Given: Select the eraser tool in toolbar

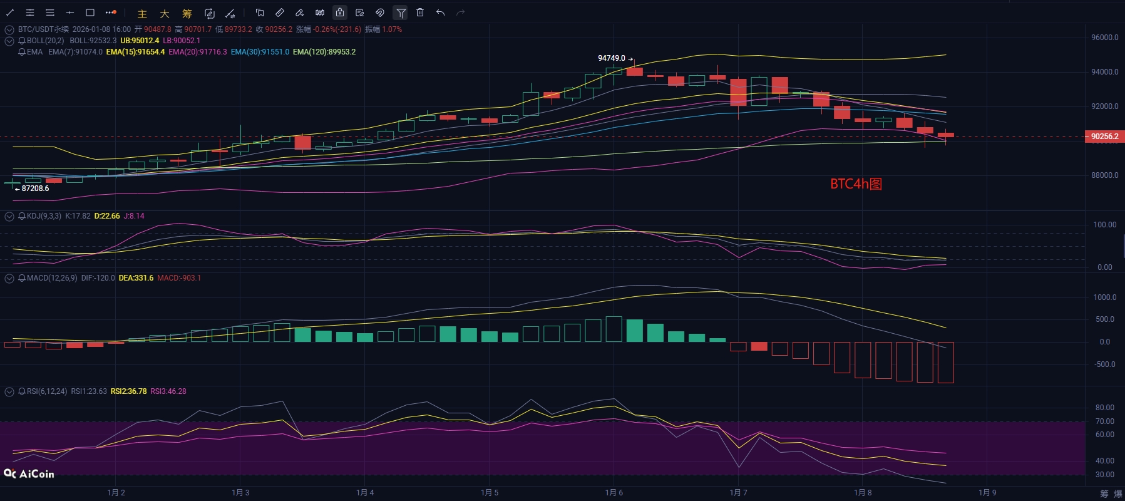Looking at the screenshot, I should 300,13.
